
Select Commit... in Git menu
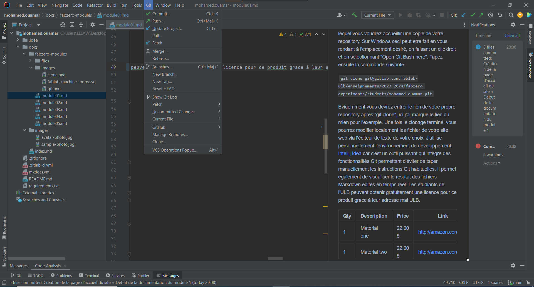183,14
